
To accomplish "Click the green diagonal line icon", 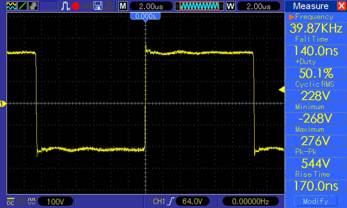I will [22, 6].
